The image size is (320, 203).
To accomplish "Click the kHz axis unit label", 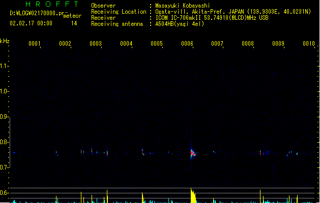I will (5, 41).
